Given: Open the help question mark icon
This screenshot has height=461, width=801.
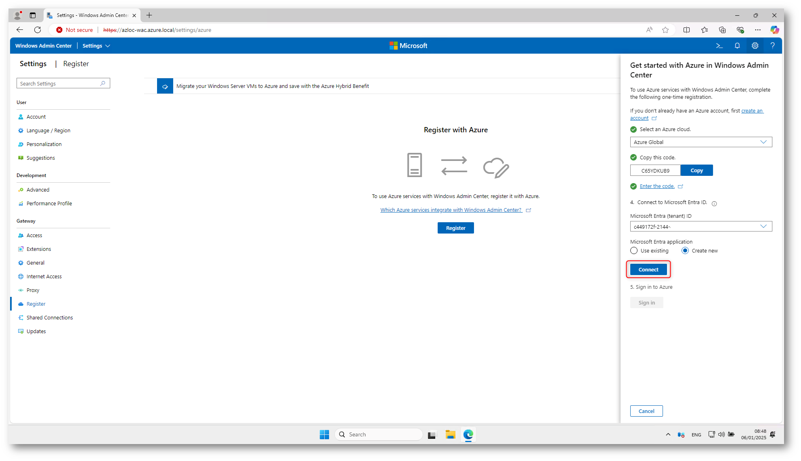Looking at the screenshot, I should coord(772,46).
